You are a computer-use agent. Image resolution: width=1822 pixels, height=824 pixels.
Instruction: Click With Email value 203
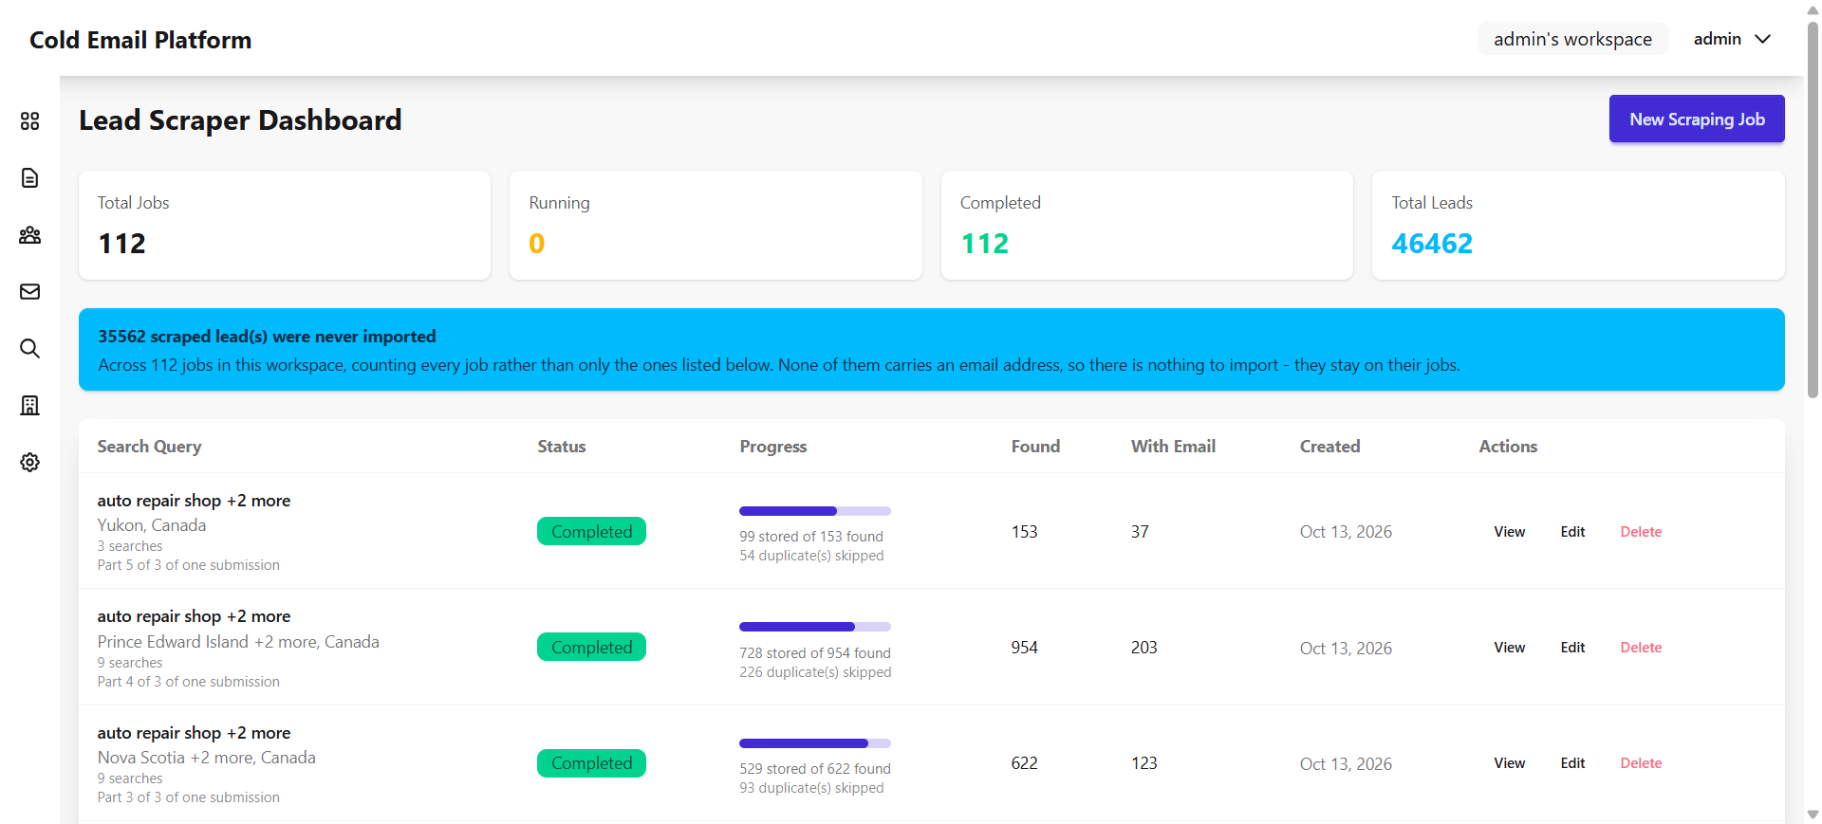pos(1143,648)
